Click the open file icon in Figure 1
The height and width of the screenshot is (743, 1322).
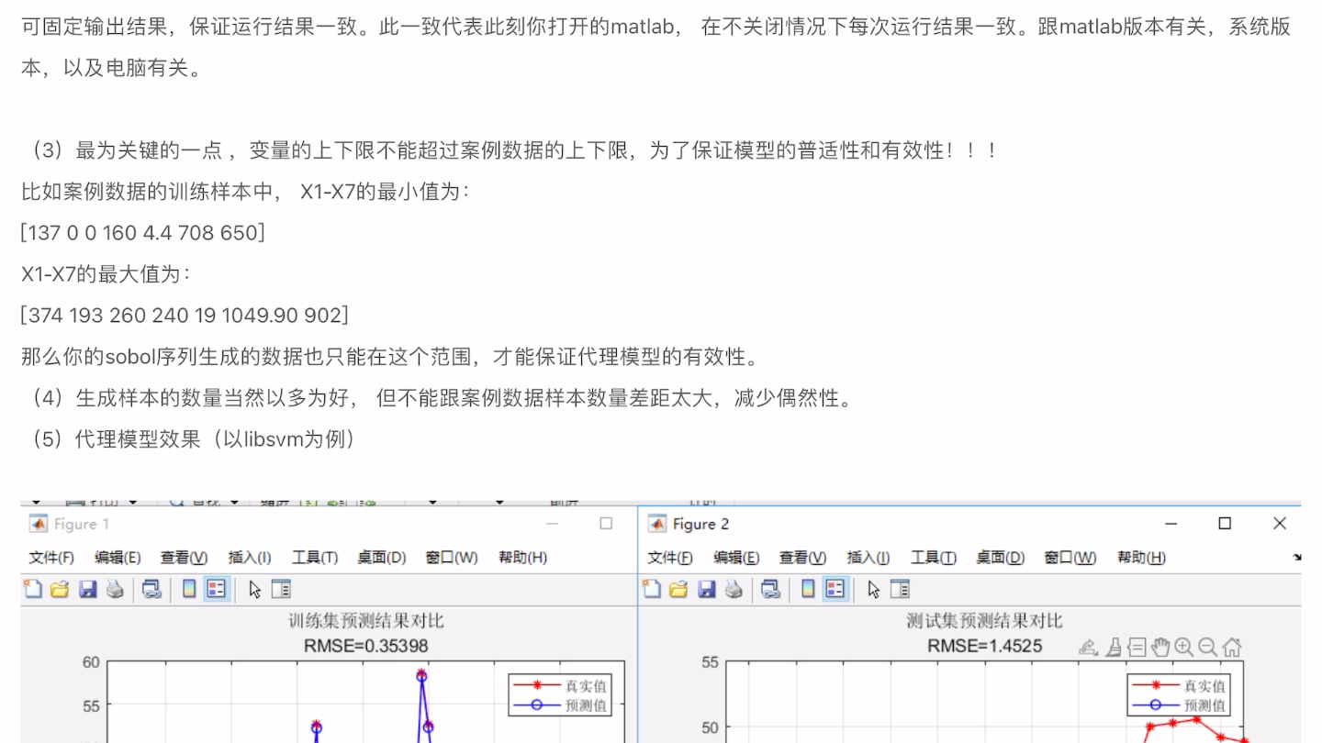tap(59, 589)
